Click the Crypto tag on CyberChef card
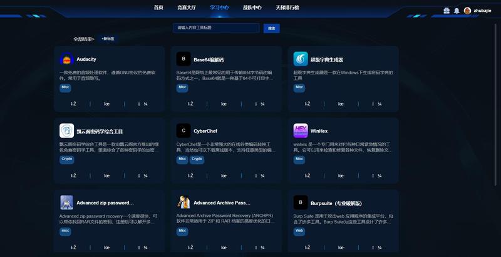 click(x=197, y=159)
